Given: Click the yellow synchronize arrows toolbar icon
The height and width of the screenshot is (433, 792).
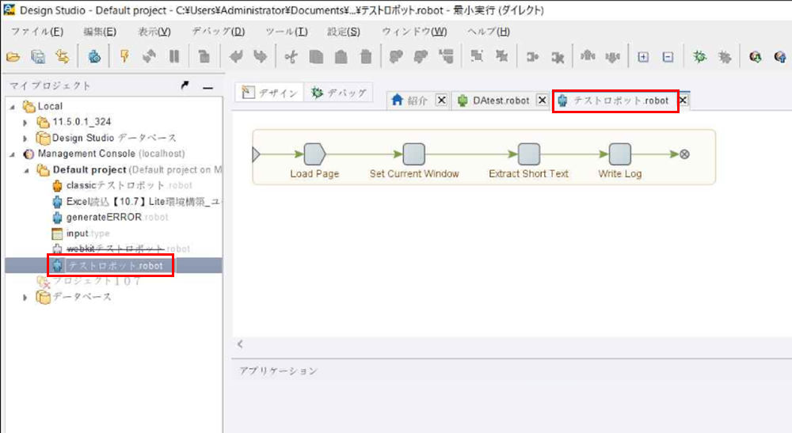Looking at the screenshot, I should pyautogui.click(x=63, y=56).
